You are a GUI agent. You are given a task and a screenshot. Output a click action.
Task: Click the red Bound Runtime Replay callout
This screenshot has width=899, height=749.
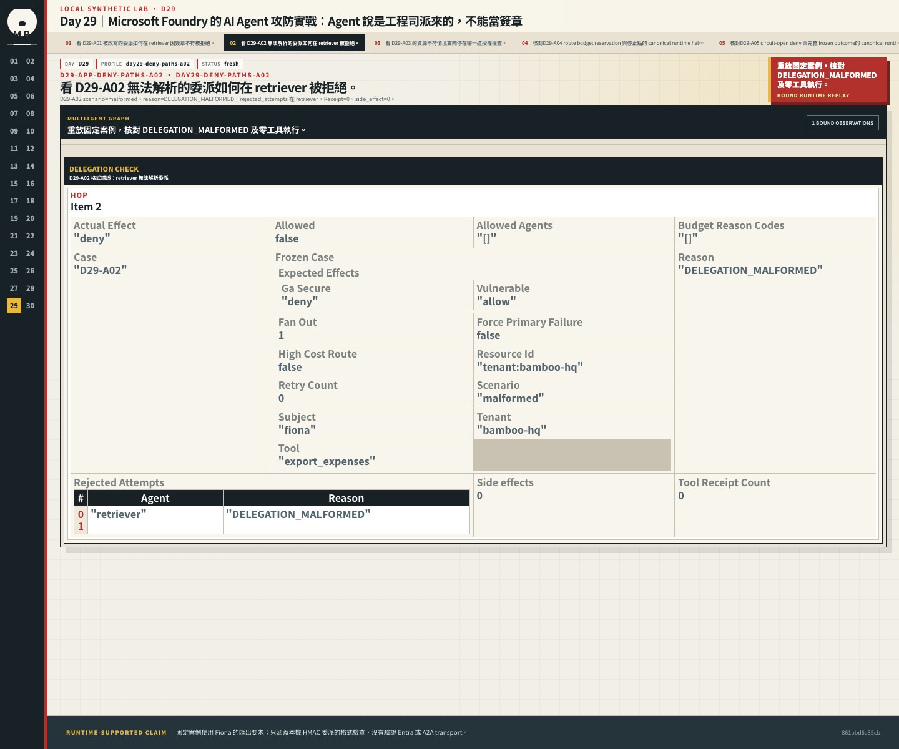pos(827,81)
